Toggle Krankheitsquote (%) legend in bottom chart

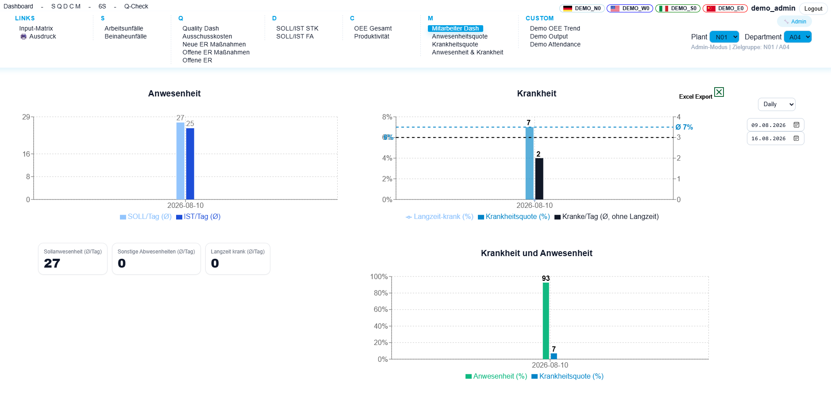tap(567, 376)
